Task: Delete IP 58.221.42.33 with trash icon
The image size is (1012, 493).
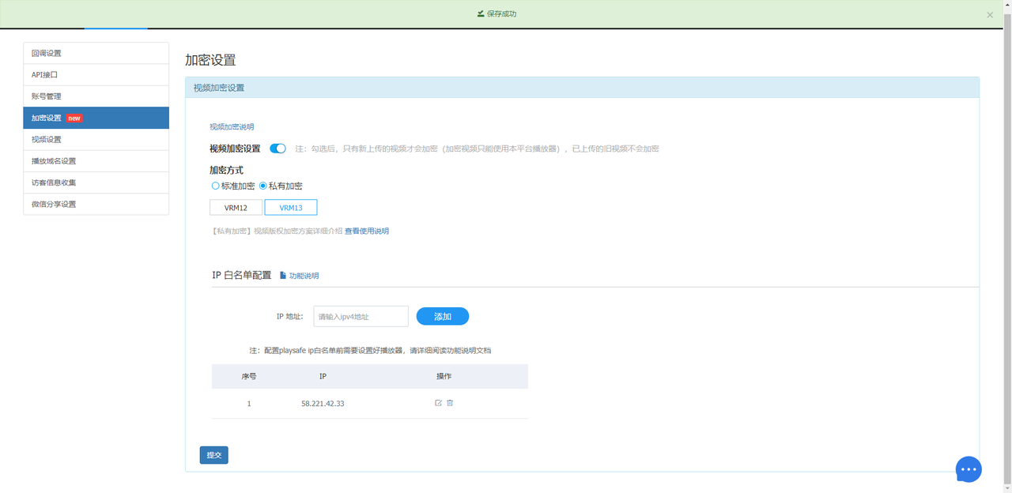Action: pos(450,403)
